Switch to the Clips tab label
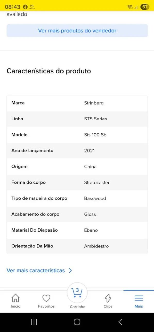 click(x=108, y=306)
